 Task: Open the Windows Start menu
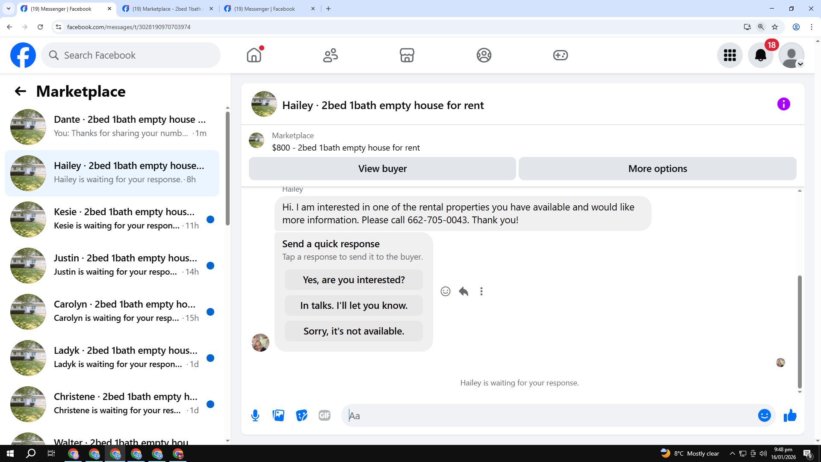point(10,453)
